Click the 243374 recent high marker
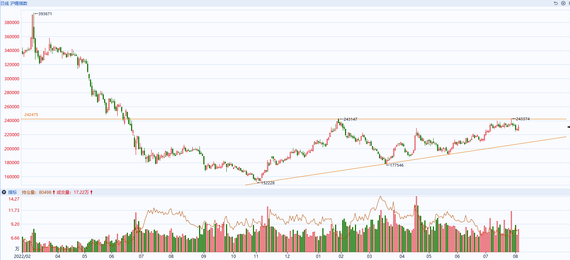 point(523,119)
